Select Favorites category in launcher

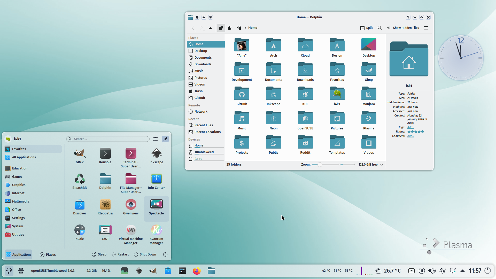click(33, 149)
